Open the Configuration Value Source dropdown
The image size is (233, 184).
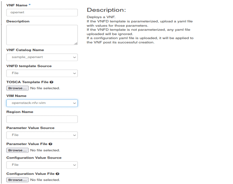[42, 165]
